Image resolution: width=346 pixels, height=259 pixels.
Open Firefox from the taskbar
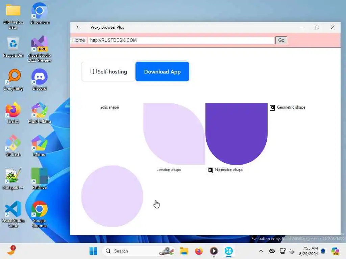pyautogui.click(x=199, y=251)
